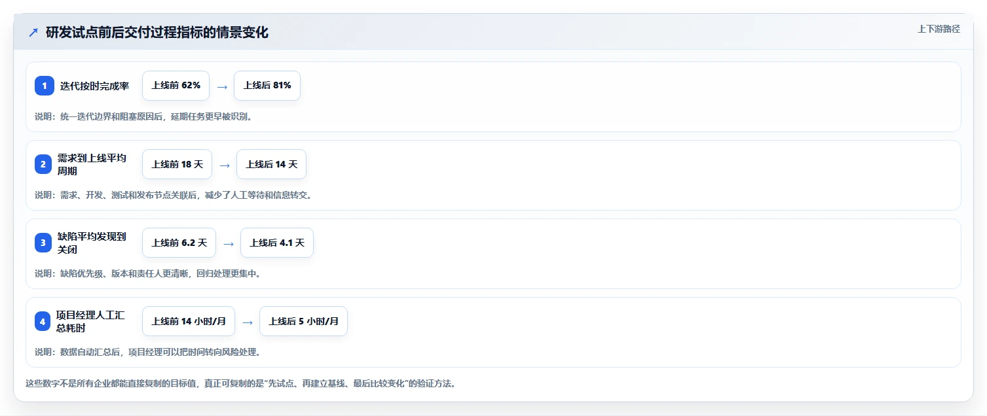Click the arrow between 6.2 天 and 4.1 天
Screen dimensions: 987x416
tap(229, 243)
